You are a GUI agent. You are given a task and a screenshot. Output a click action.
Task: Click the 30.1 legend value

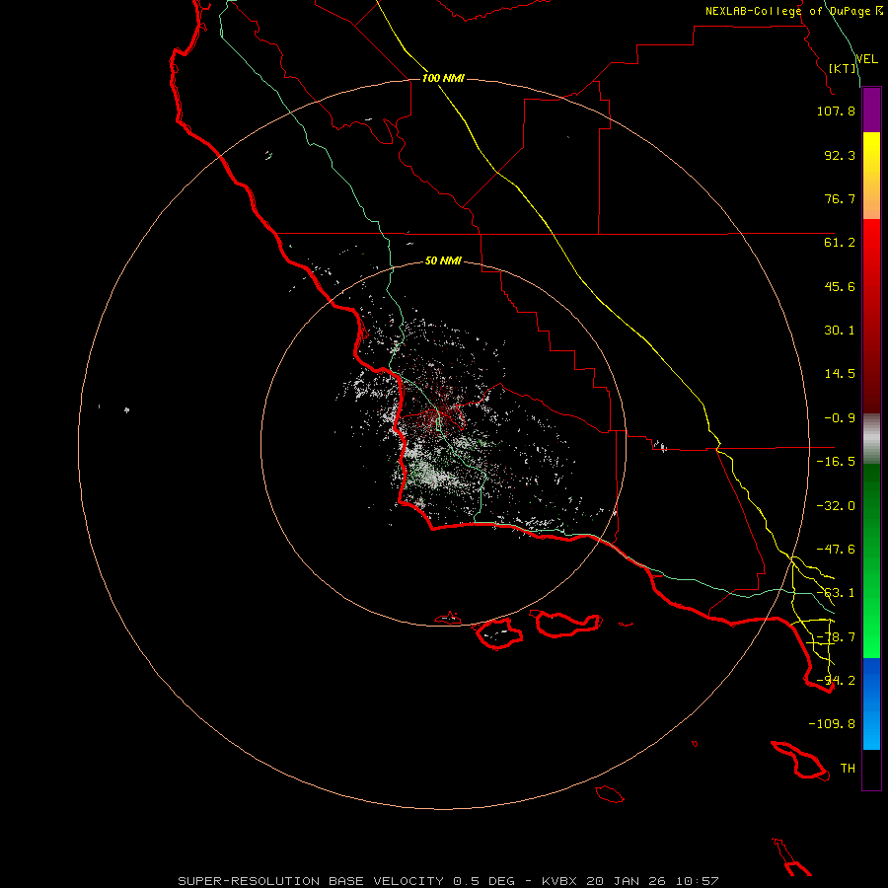[x=840, y=331]
